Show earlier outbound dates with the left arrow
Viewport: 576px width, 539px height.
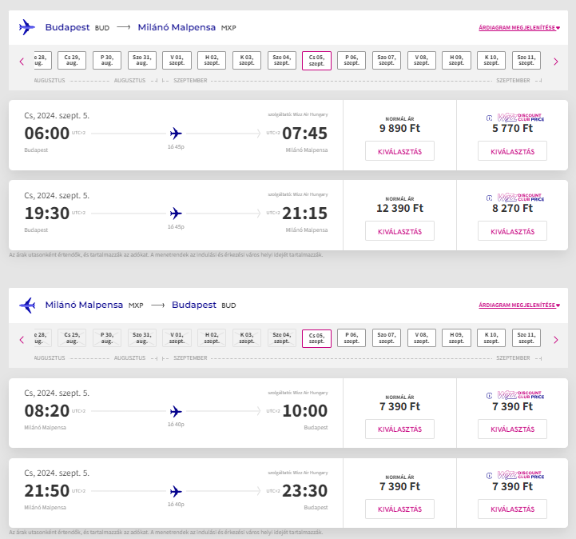click(x=22, y=62)
